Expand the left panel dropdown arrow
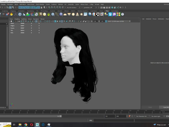This screenshot has height=127, width=169. [x=7, y=24]
